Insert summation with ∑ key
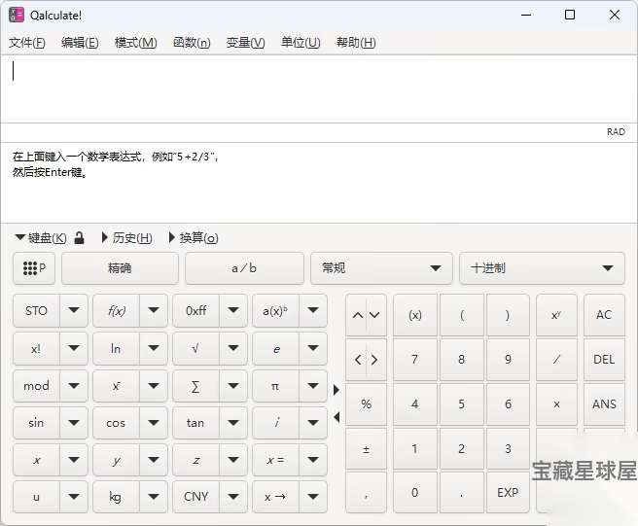Screen dimensions: 638x526 pyautogui.click(x=195, y=386)
